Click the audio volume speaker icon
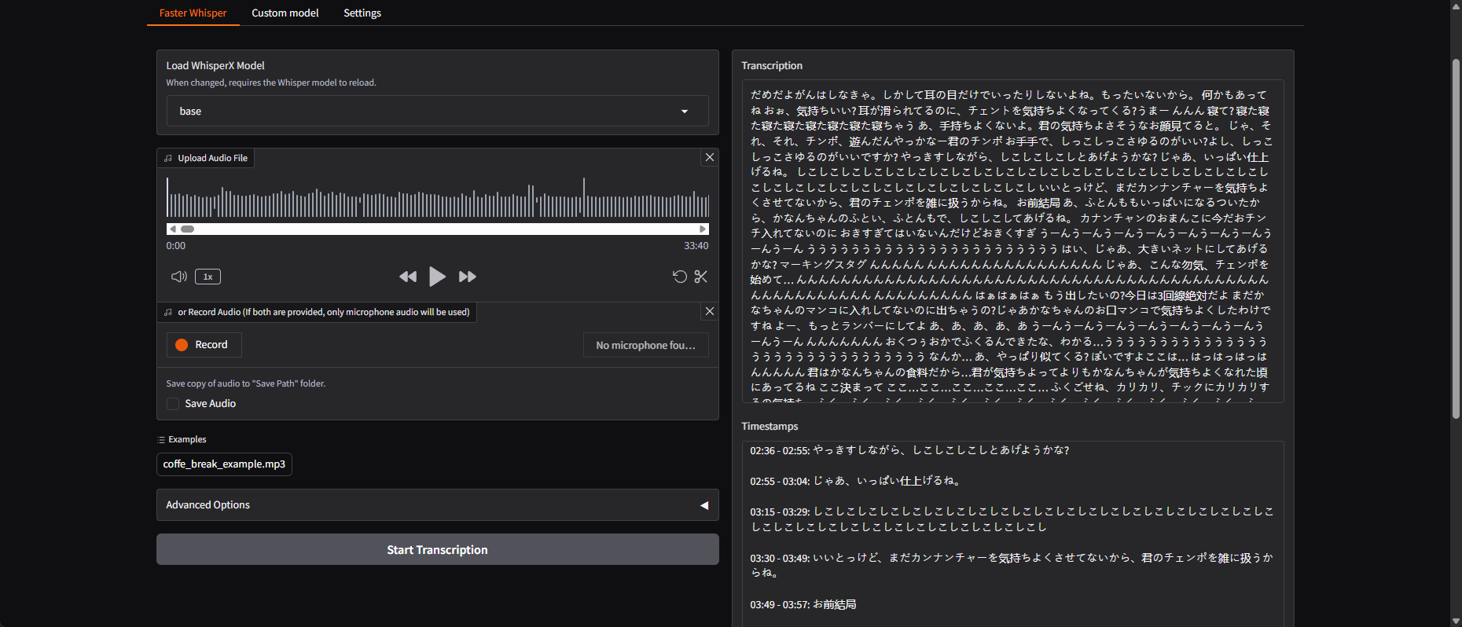 coord(179,277)
